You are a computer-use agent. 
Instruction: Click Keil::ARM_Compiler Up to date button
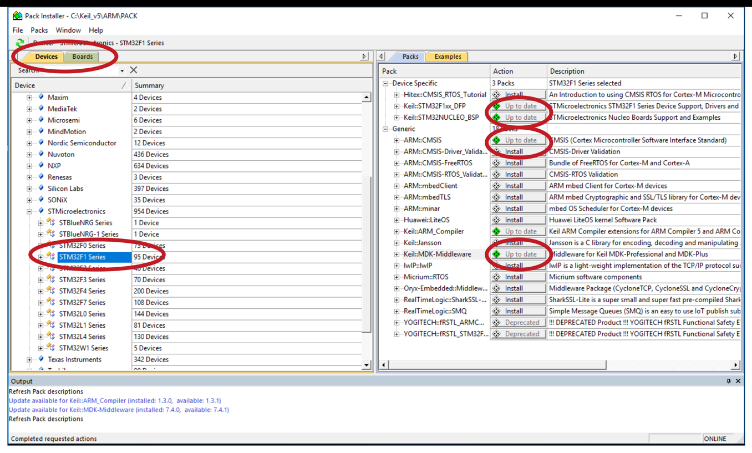[x=518, y=231]
